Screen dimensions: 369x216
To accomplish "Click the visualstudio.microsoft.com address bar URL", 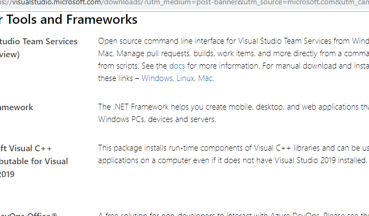I will pyautogui.click(x=184, y=3).
